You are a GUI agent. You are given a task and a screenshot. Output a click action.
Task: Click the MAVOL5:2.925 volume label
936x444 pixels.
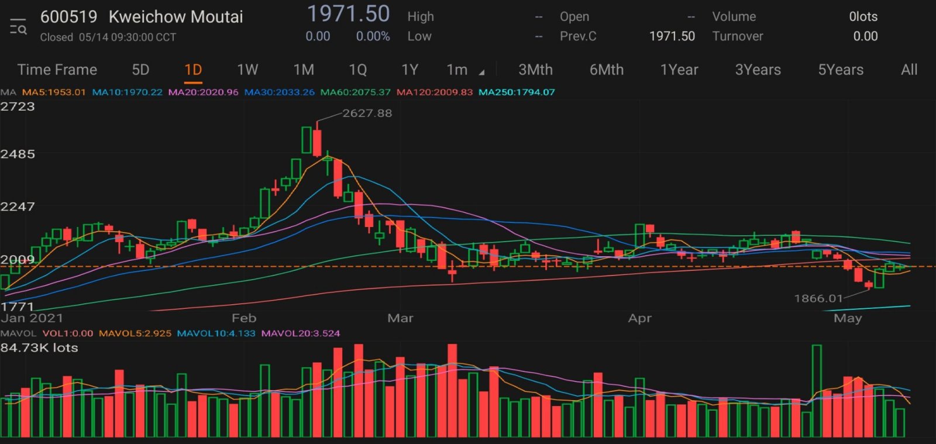point(135,333)
